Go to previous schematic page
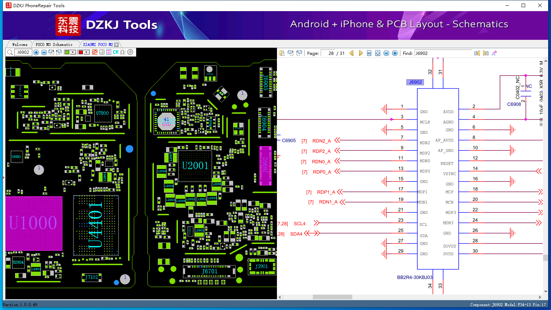 (x=352, y=53)
